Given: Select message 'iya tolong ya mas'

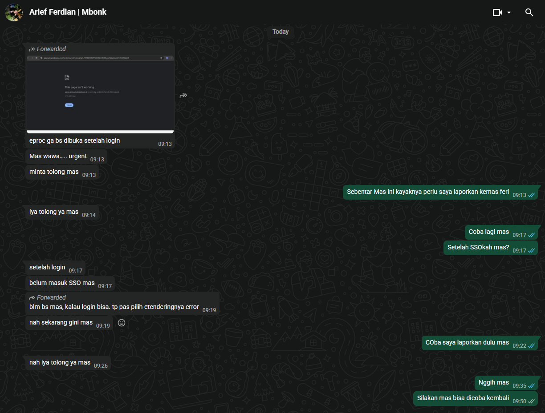Looking at the screenshot, I should point(54,212).
